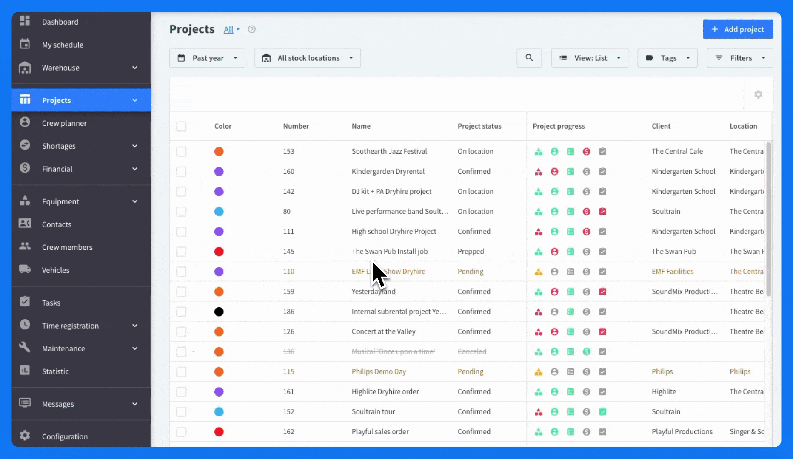Open Dashboard from the sidebar
The height and width of the screenshot is (459, 793).
[60, 22]
